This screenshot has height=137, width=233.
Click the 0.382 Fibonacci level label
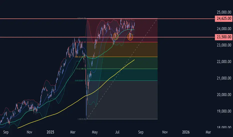point(80,57)
